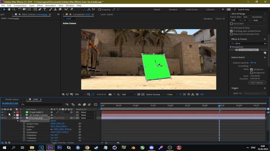Image resolution: width=270 pixels, height=151 pixels.
Task: Toggle Move time to preview time checkbox
Action: pyautogui.click(x=232, y=34)
